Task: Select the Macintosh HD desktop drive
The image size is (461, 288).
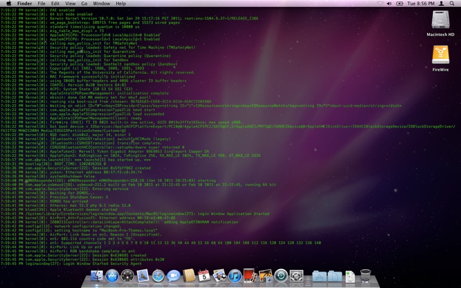Action: pyautogui.click(x=440, y=24)
